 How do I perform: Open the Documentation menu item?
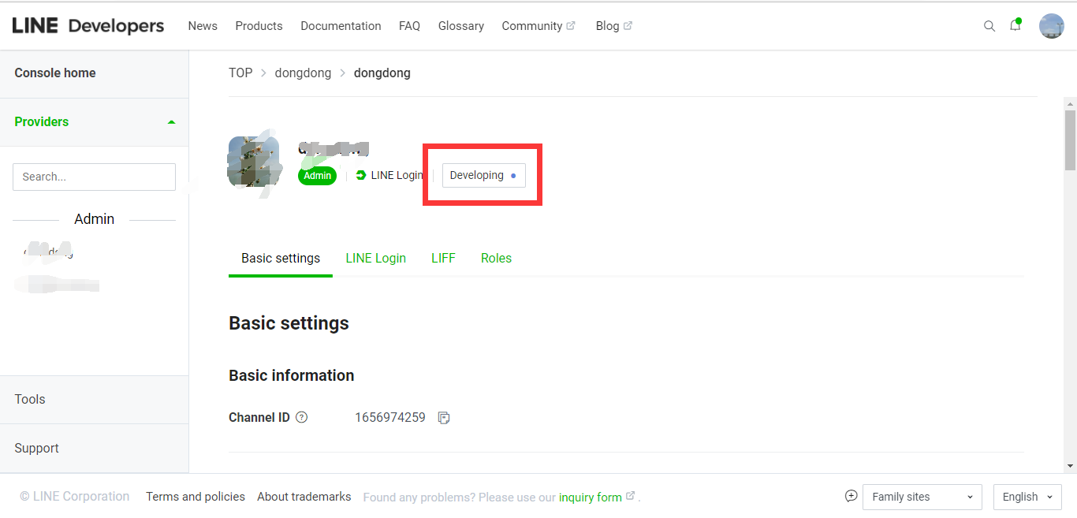pyautogui.click(x=341, y=26)
